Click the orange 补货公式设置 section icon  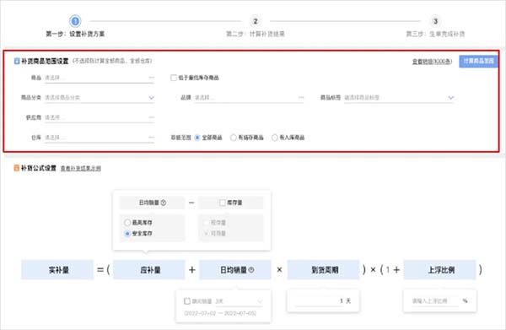(17, 168)
